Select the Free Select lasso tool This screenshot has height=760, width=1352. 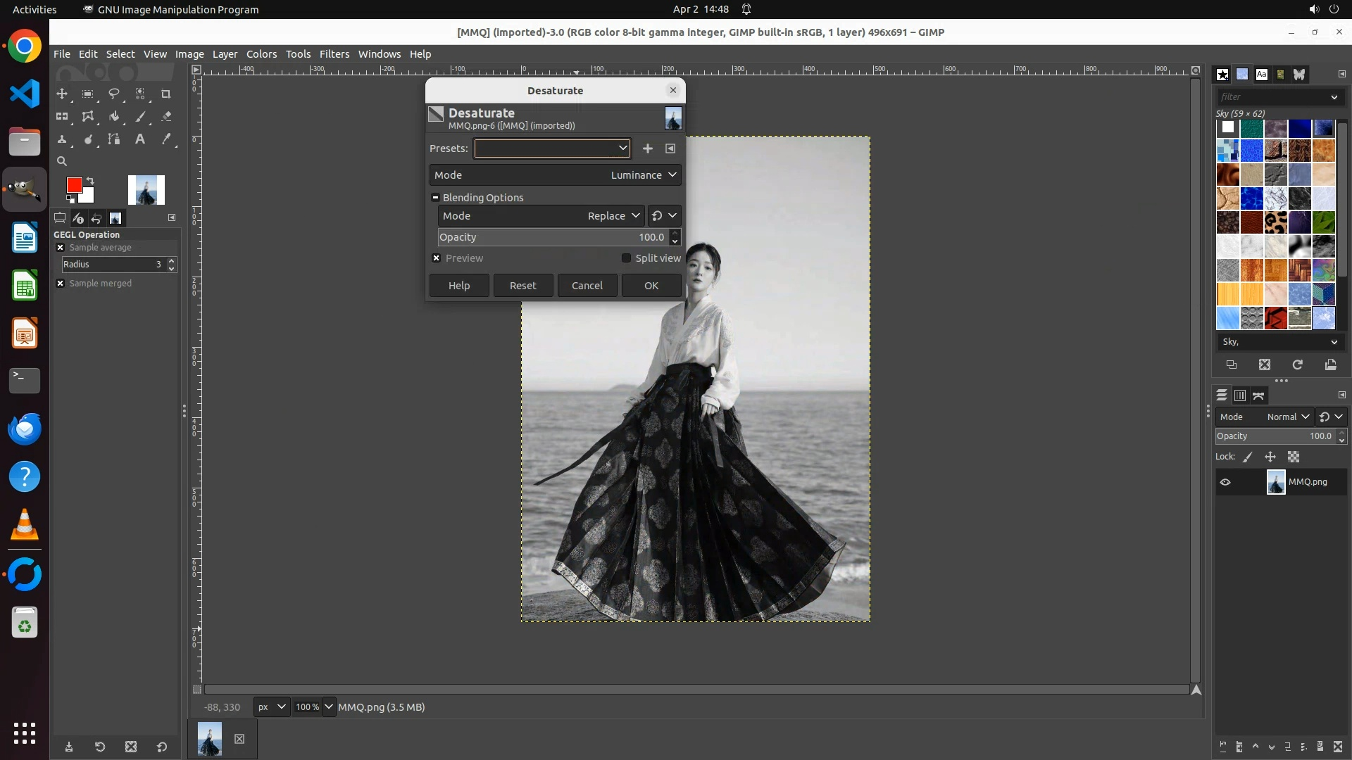point(113,94)
